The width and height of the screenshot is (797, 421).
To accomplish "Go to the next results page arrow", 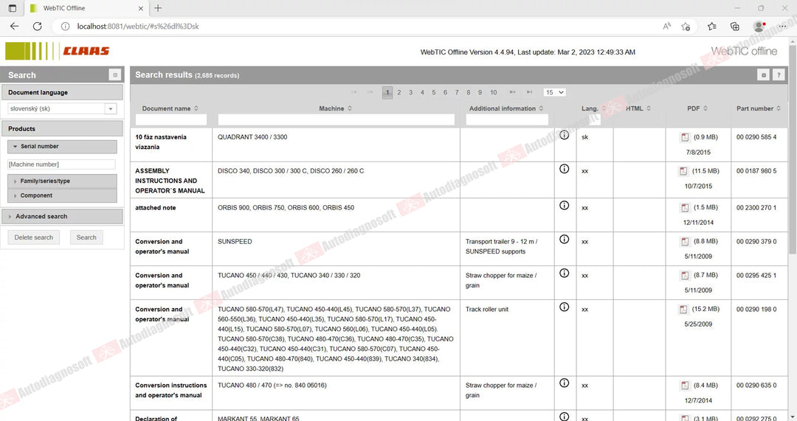I will click(513, 92).
